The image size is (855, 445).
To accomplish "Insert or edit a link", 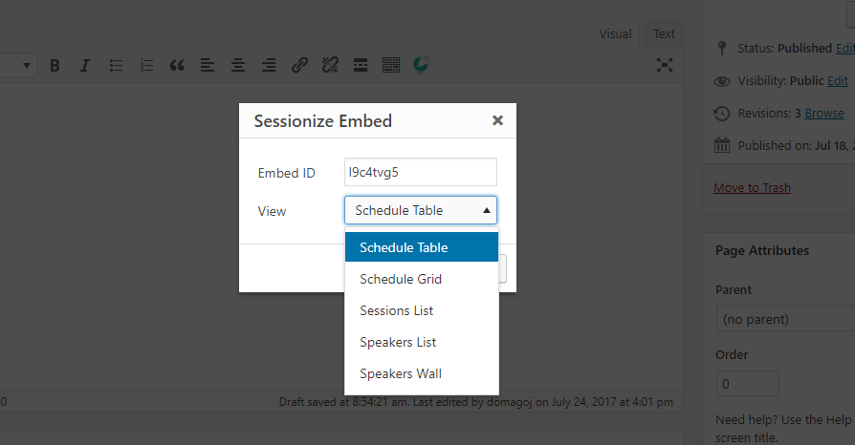I will (x=299, y=65).
